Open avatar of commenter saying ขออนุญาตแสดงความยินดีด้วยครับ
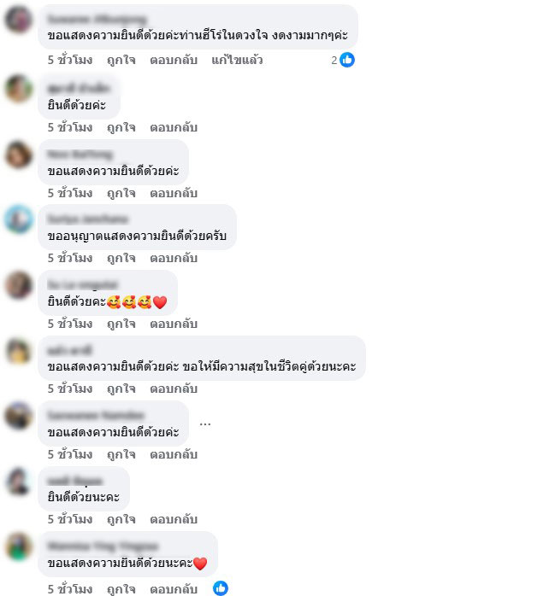Viewport: 555px width, 596px height. [18, 219]
